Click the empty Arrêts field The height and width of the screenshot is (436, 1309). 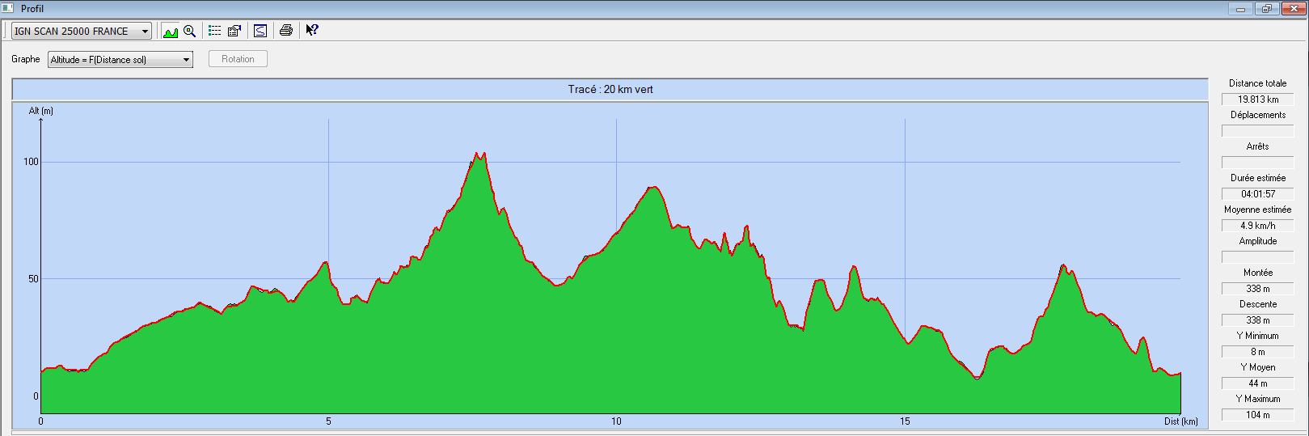[x=1257, y=163]
